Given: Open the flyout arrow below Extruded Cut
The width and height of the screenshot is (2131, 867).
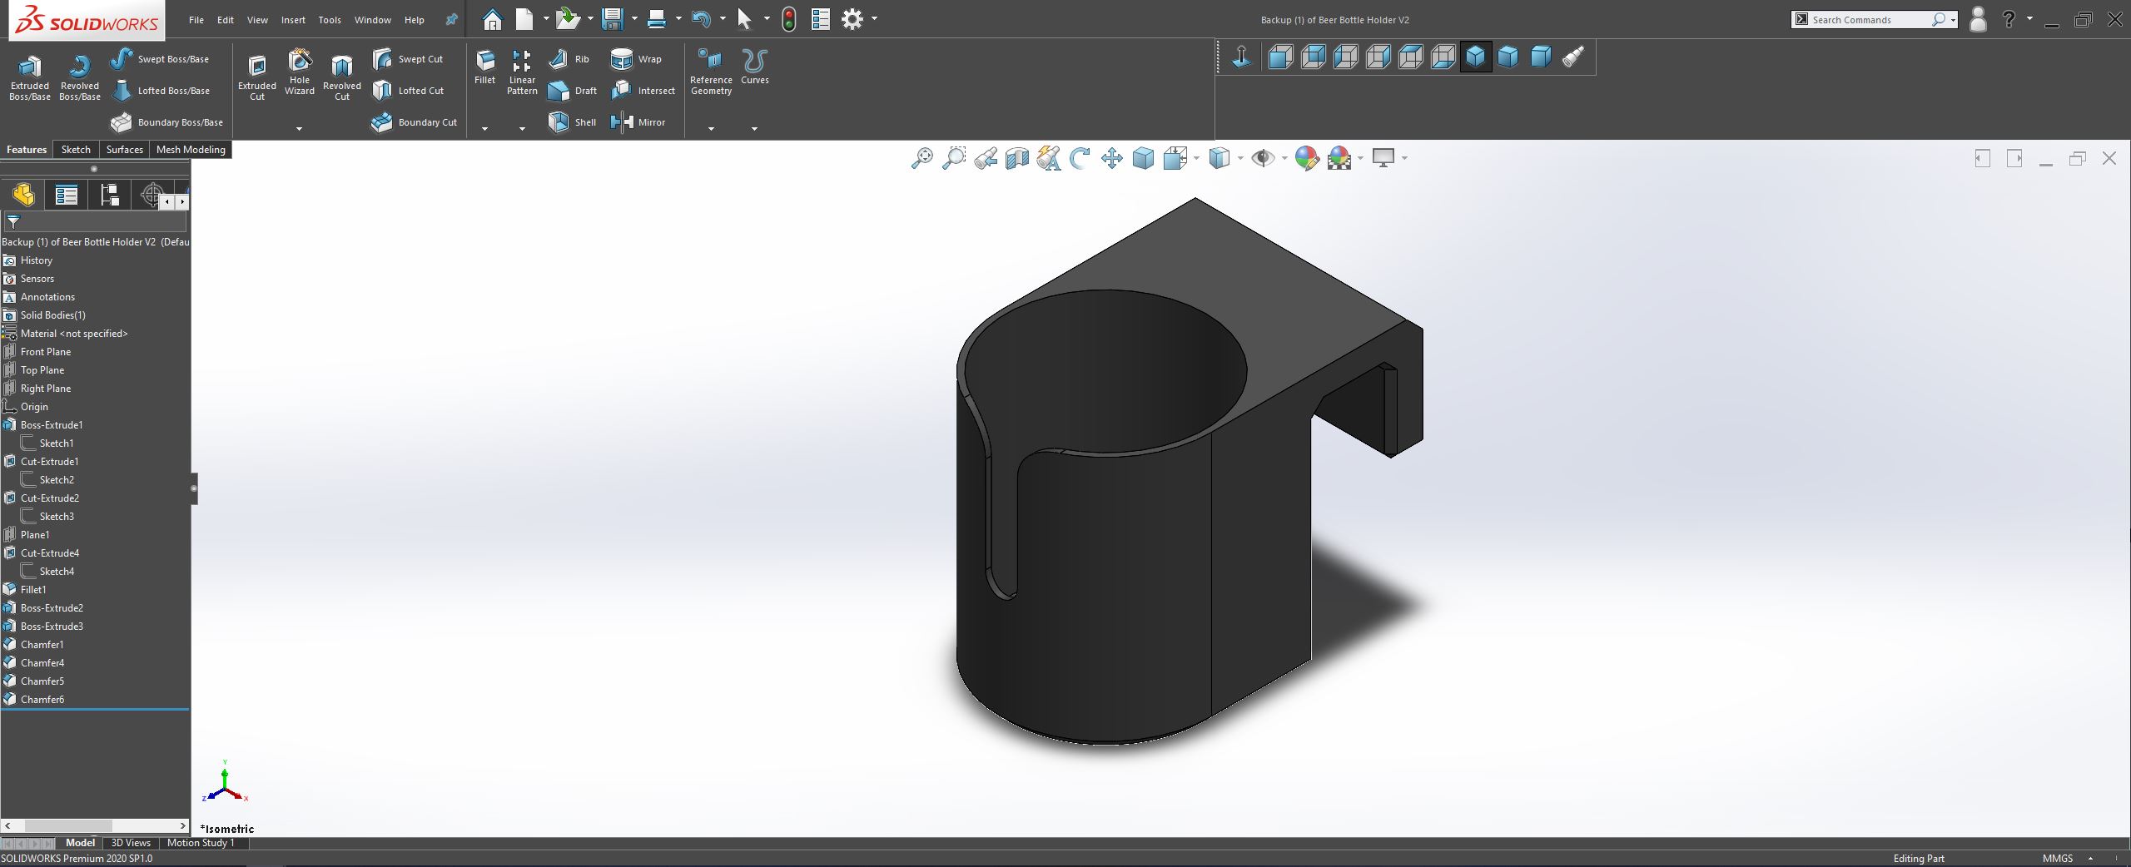Looking at the screenshot, I should pos(299,129).
